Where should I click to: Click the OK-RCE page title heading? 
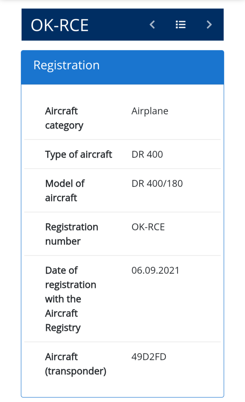[60, 25]
